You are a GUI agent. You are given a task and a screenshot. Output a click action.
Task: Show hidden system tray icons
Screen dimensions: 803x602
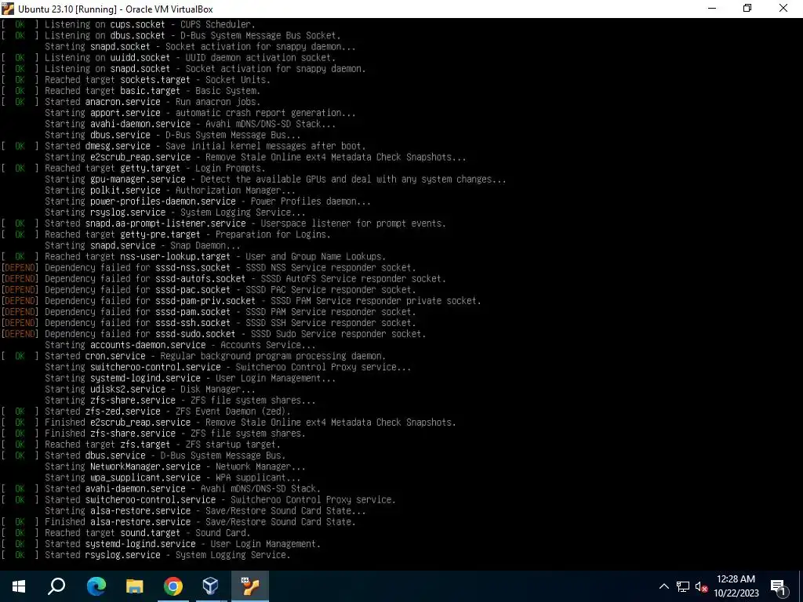663,586
